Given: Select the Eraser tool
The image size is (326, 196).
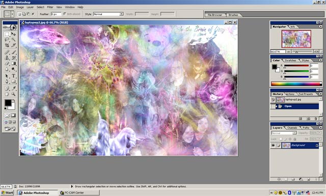Looking at the screenshot, I should (7, 63).
